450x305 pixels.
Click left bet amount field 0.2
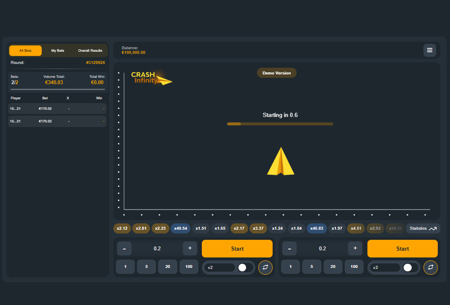[157, 249]
